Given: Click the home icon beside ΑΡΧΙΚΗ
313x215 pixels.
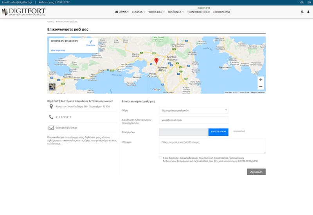Looking at the screenshot, I should click(x=117, y=12).
